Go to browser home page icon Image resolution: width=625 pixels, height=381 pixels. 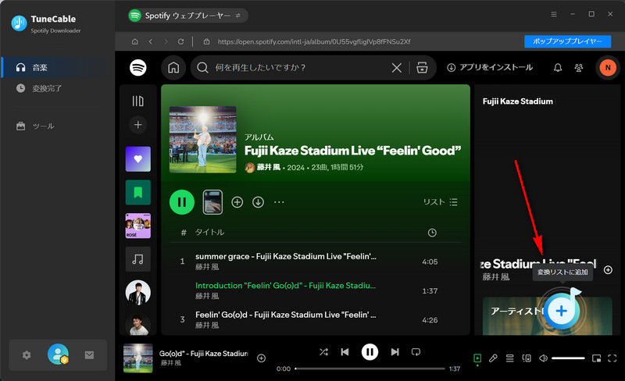tap(134, 41)
